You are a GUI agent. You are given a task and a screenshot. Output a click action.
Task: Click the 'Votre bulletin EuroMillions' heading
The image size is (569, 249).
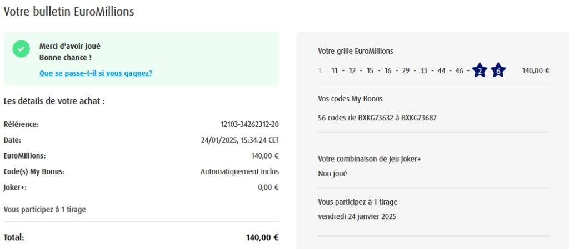point(69,12)
